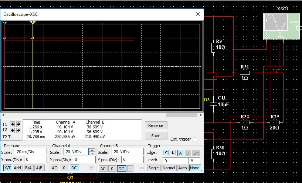Set trigger source to channel A

(x=180, y=153)
